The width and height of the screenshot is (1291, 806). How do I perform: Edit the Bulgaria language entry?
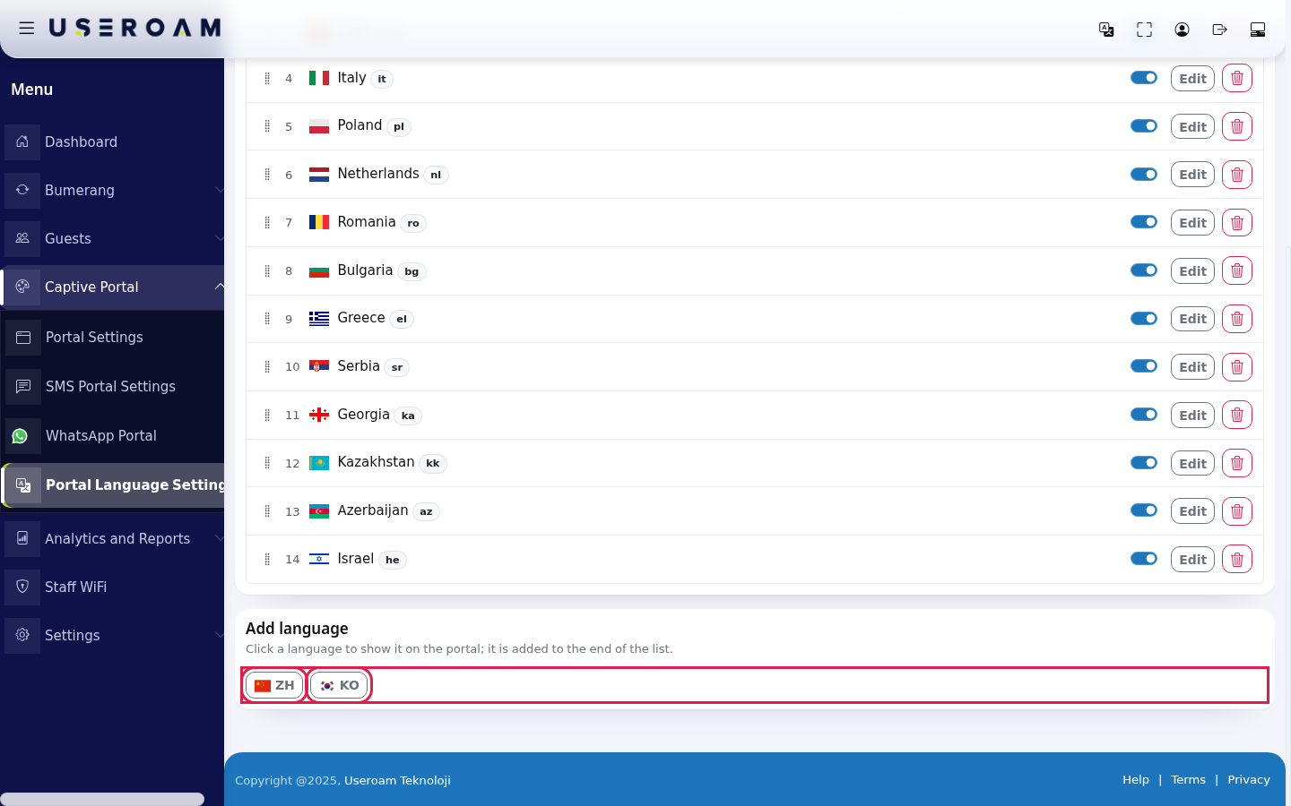[1192, 271]
